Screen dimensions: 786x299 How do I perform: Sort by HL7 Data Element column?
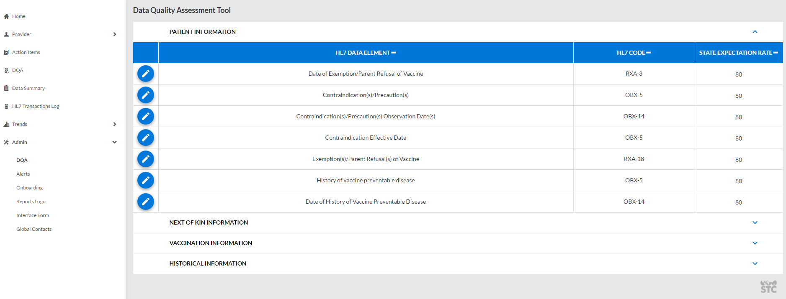tap(366, 53)
